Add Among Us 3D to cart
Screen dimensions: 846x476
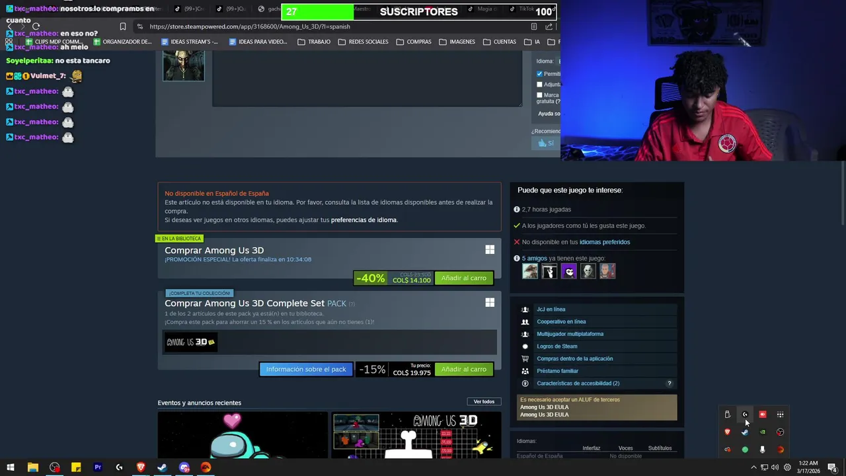463,278
